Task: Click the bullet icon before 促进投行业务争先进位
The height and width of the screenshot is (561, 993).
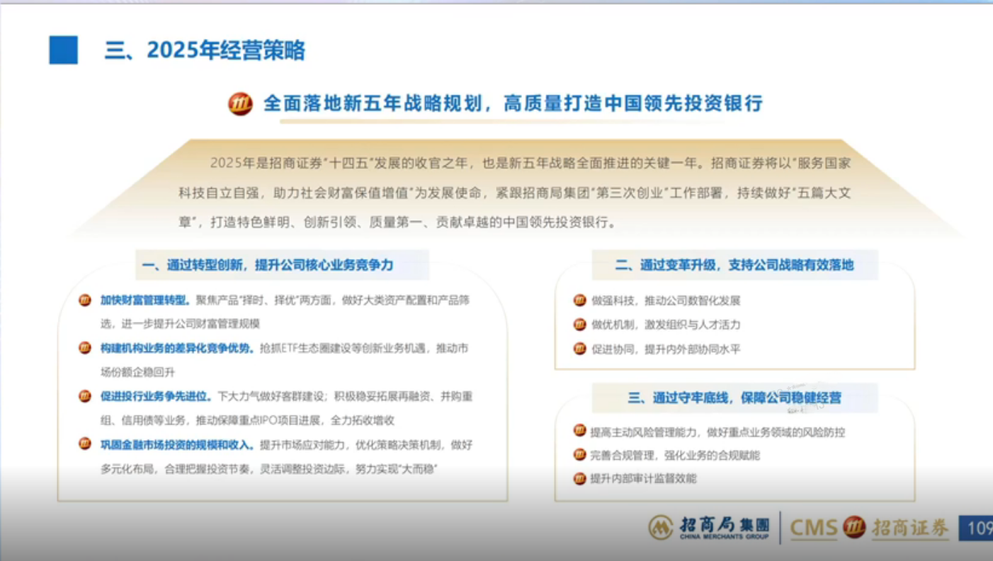Action: pos(84,397)
